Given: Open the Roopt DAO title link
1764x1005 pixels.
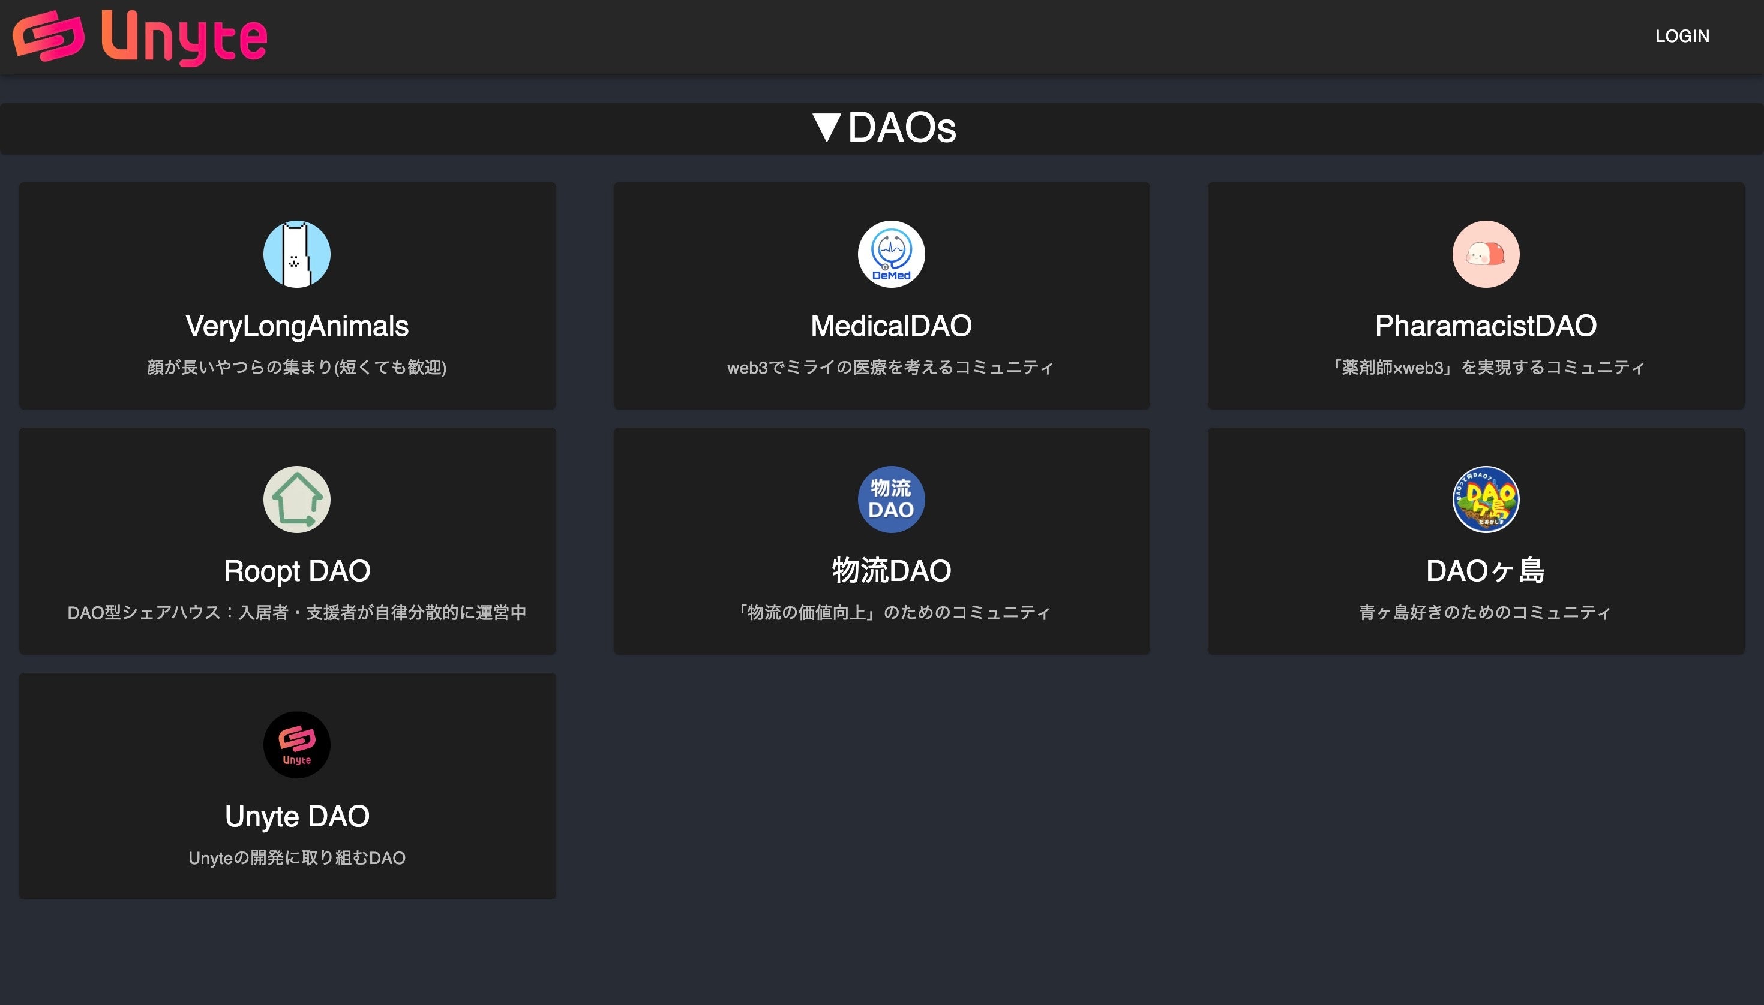Looking at the screenshot, I should click(x=296, y=571).
